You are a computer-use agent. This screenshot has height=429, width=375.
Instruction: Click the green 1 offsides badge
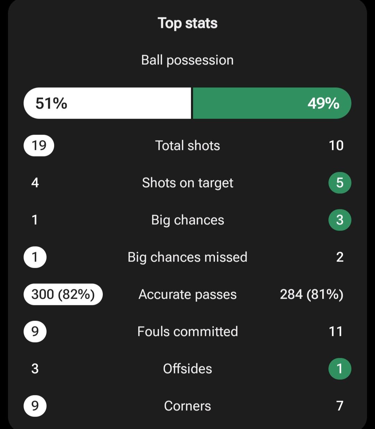tap(340, 369)
